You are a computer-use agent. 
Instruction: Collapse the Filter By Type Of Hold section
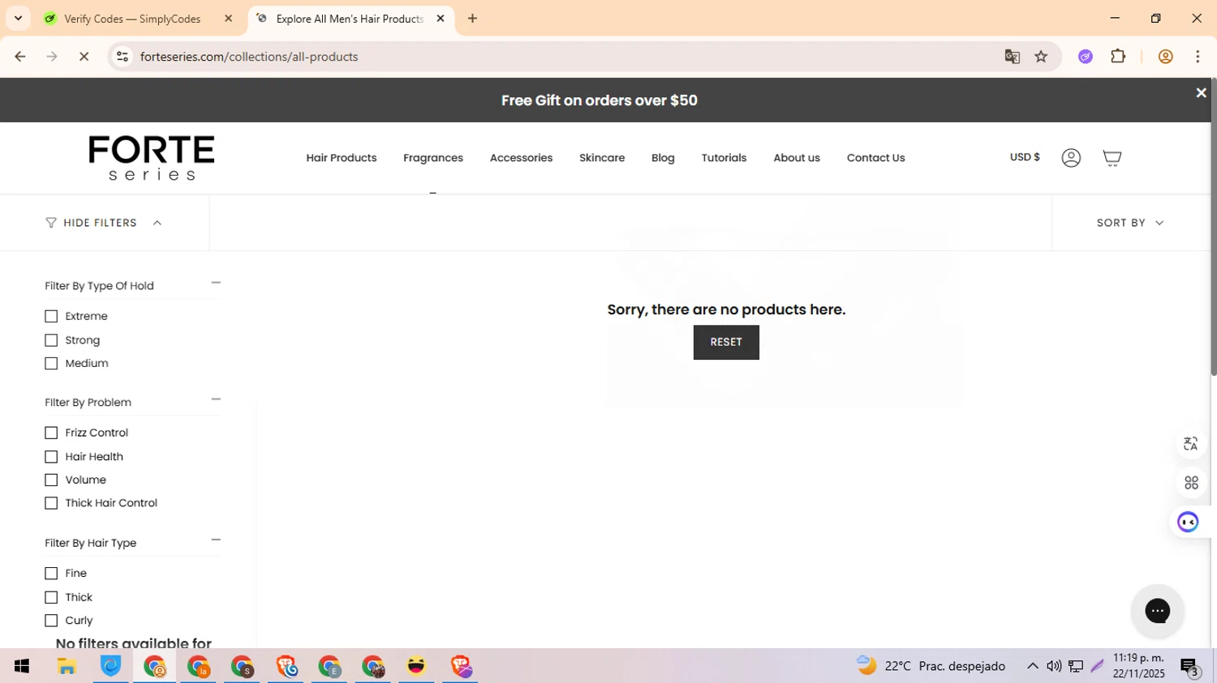(x=216, y=283)
